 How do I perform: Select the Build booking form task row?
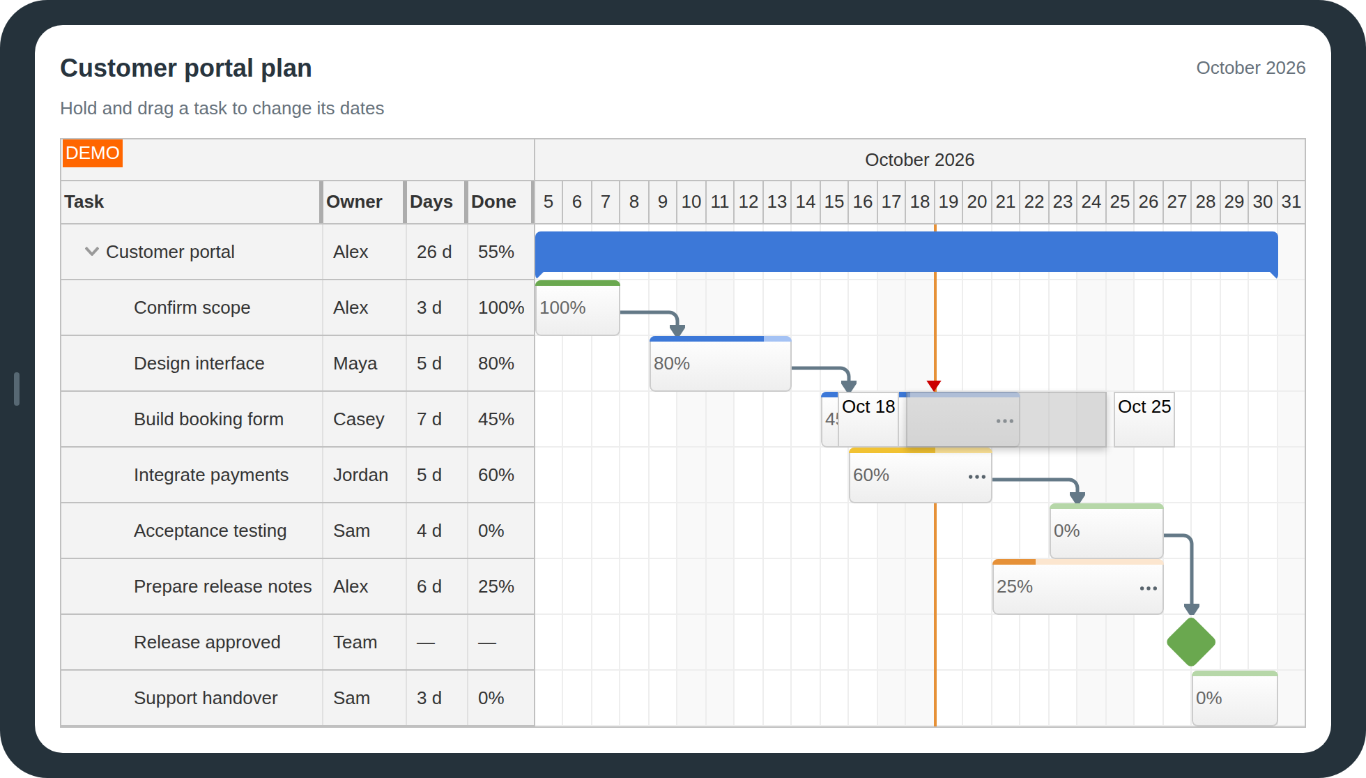coord(298,419)
